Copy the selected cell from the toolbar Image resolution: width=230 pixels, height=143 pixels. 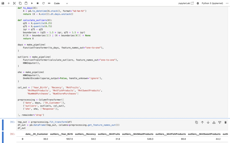(20, 3)
